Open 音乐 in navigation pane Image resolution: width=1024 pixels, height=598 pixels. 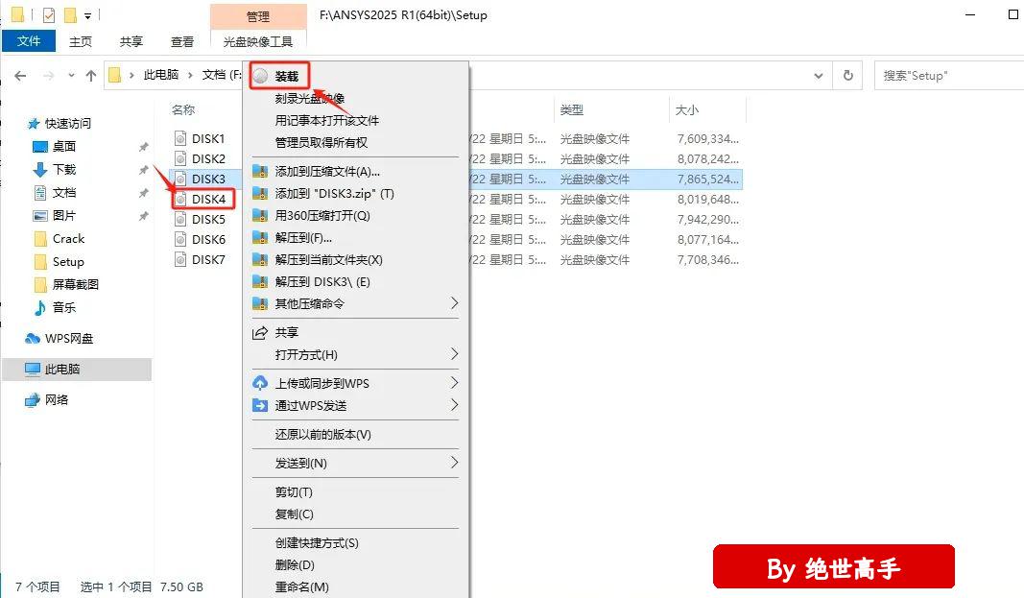click(64, 307)
